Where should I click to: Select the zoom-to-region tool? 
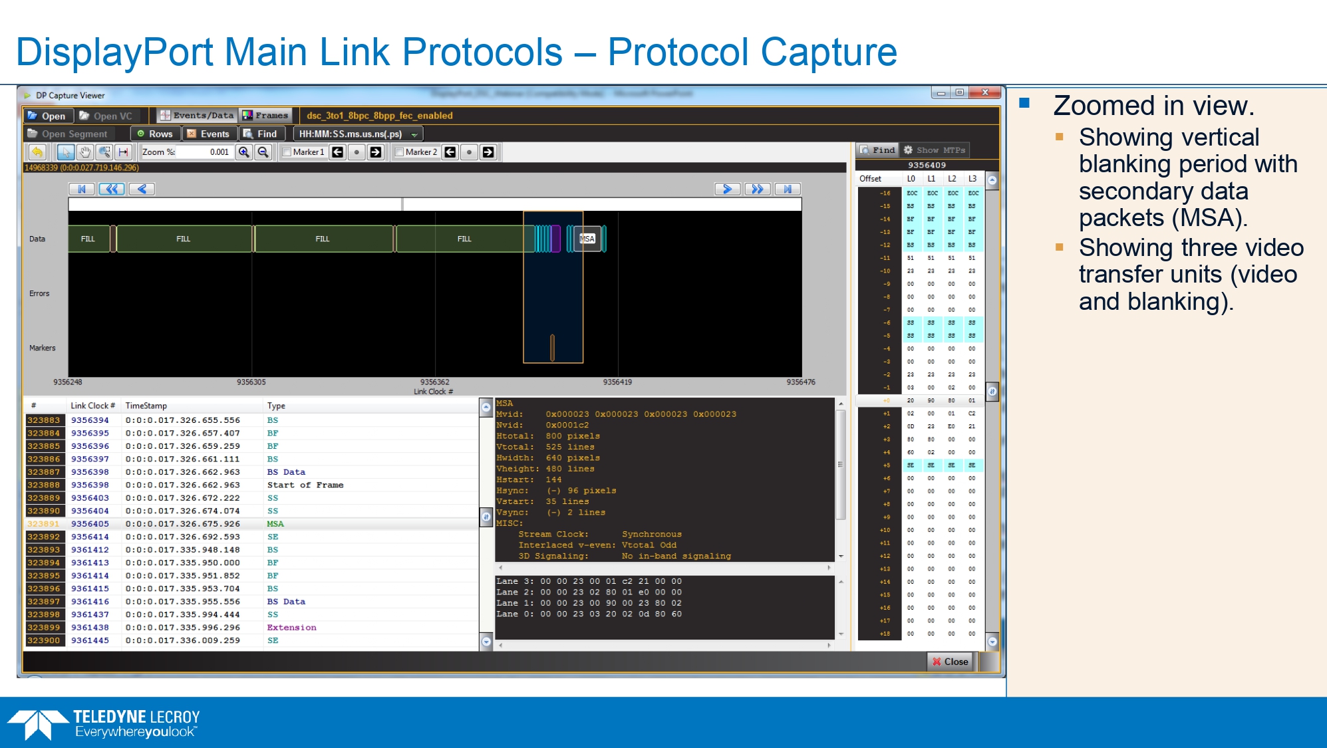click(104, 152)
